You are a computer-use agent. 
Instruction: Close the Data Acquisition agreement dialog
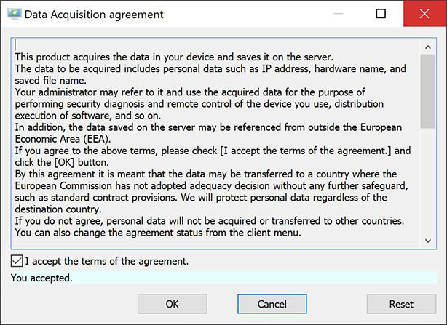coord(424,14)
